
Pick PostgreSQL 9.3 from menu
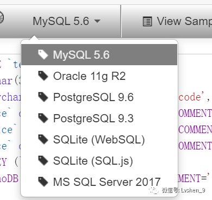coord(99,118)
